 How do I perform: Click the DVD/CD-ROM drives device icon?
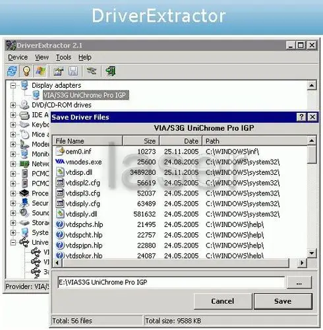(x=24, y=105)
